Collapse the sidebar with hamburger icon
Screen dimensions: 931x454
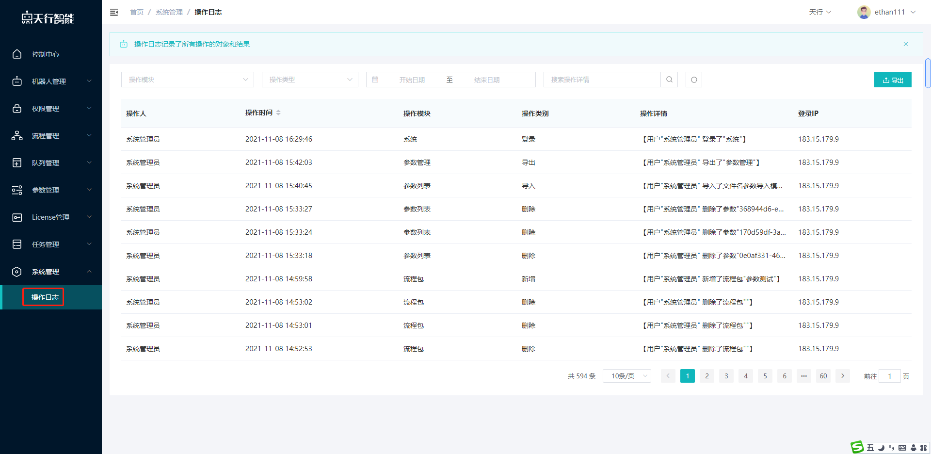point(114,12)
